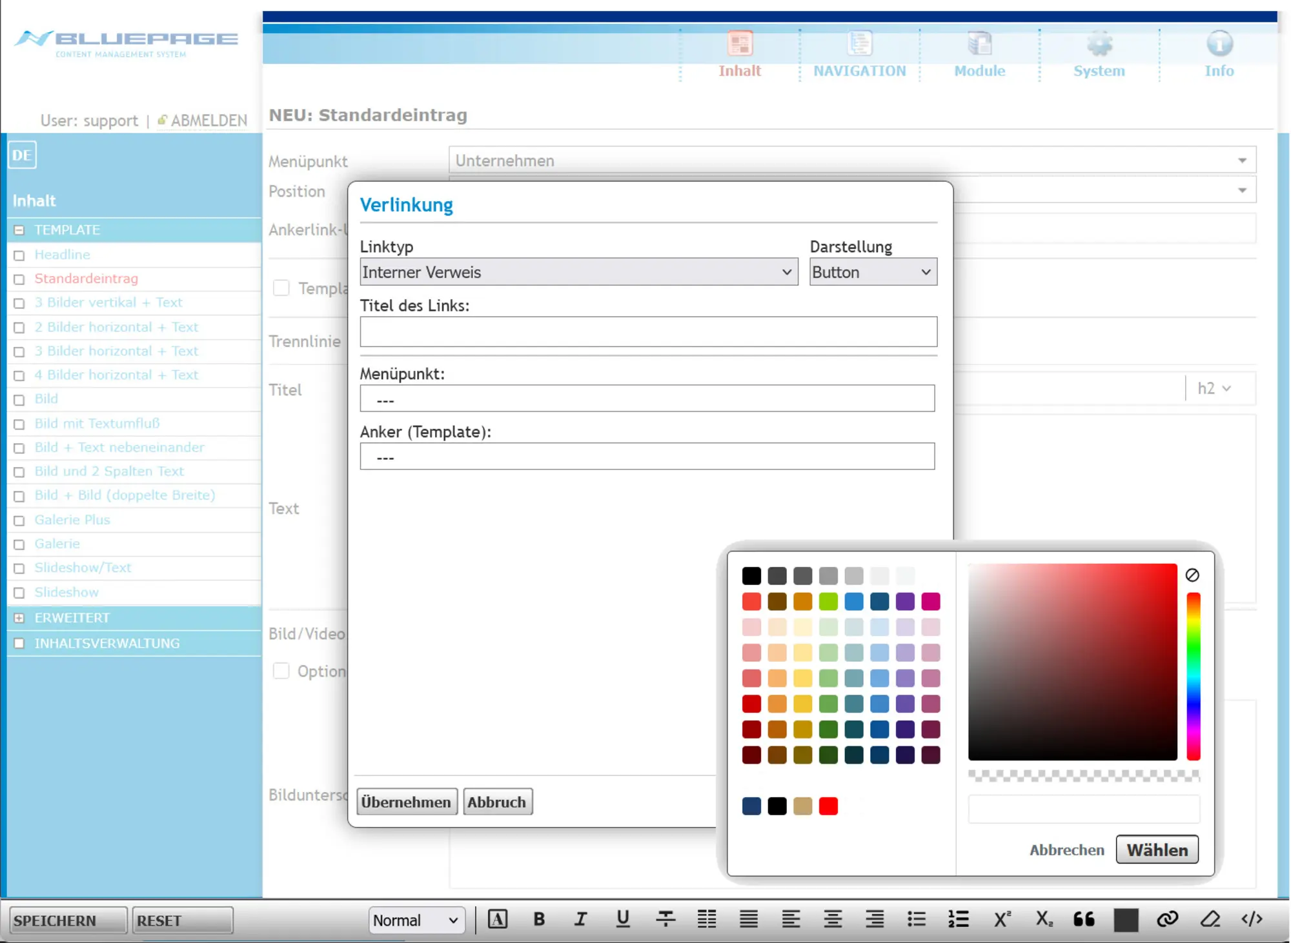Viewport: 1291px width, 943px height.
Task: Open the Linktyp dropdown
Action: (579, 272)
